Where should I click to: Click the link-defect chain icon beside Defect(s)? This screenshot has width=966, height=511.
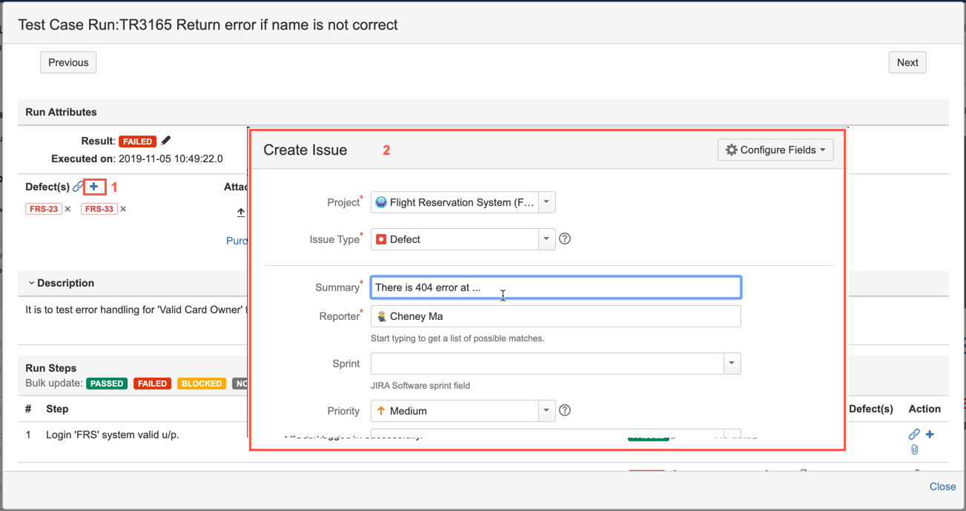(78, 187)
